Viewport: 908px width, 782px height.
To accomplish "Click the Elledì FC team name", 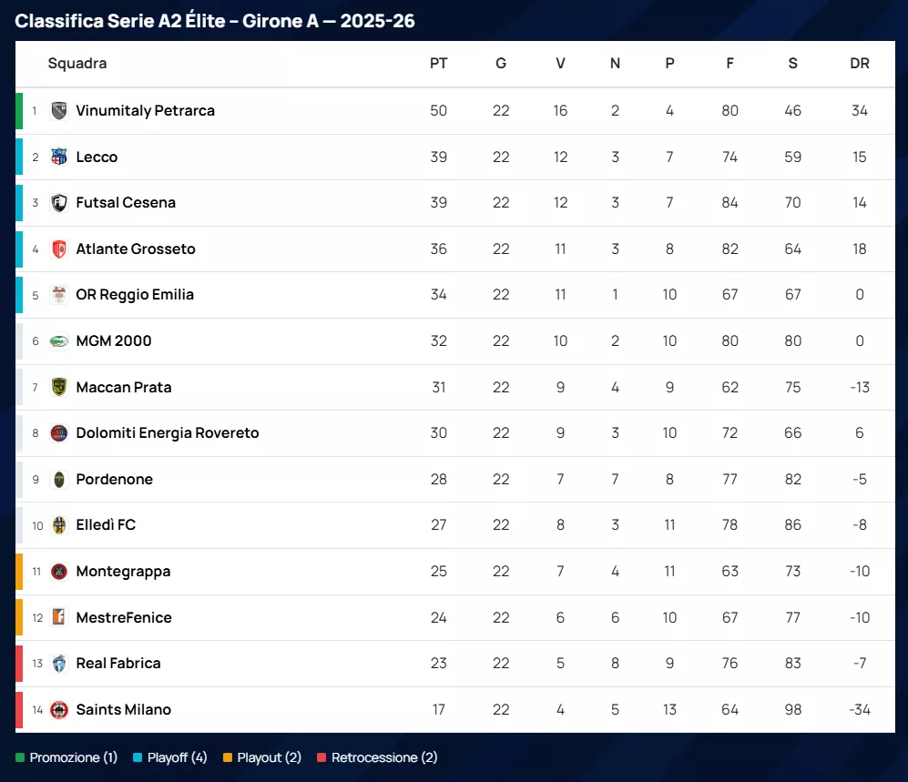I will click(106, 525).
